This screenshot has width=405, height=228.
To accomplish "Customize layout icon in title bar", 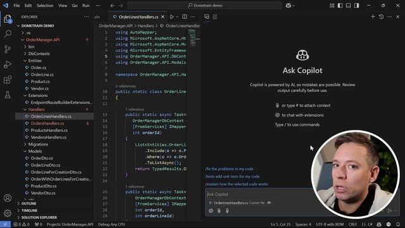I will 332,6.
